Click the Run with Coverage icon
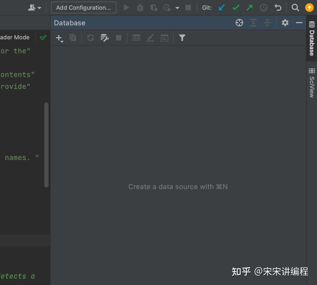Viewport: 317px width, 285px height. pyautogui.click(x=154, y=8)
